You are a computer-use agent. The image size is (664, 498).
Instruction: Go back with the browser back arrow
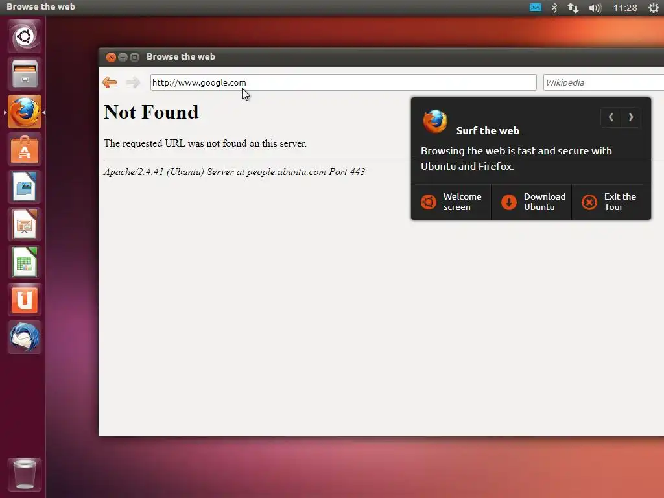point(110,82)
